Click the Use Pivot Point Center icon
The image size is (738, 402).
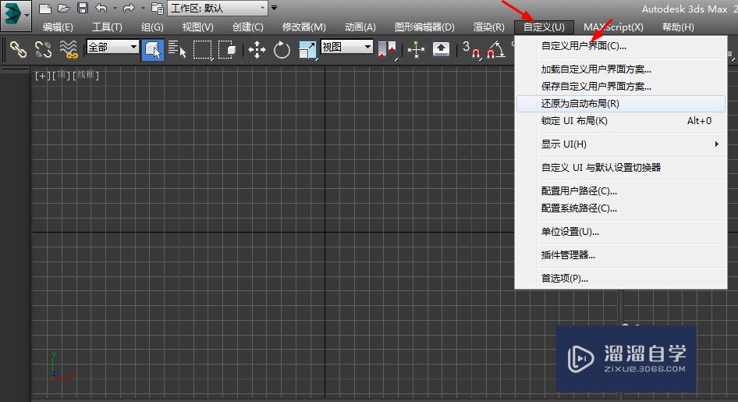[x=388, y=50]
